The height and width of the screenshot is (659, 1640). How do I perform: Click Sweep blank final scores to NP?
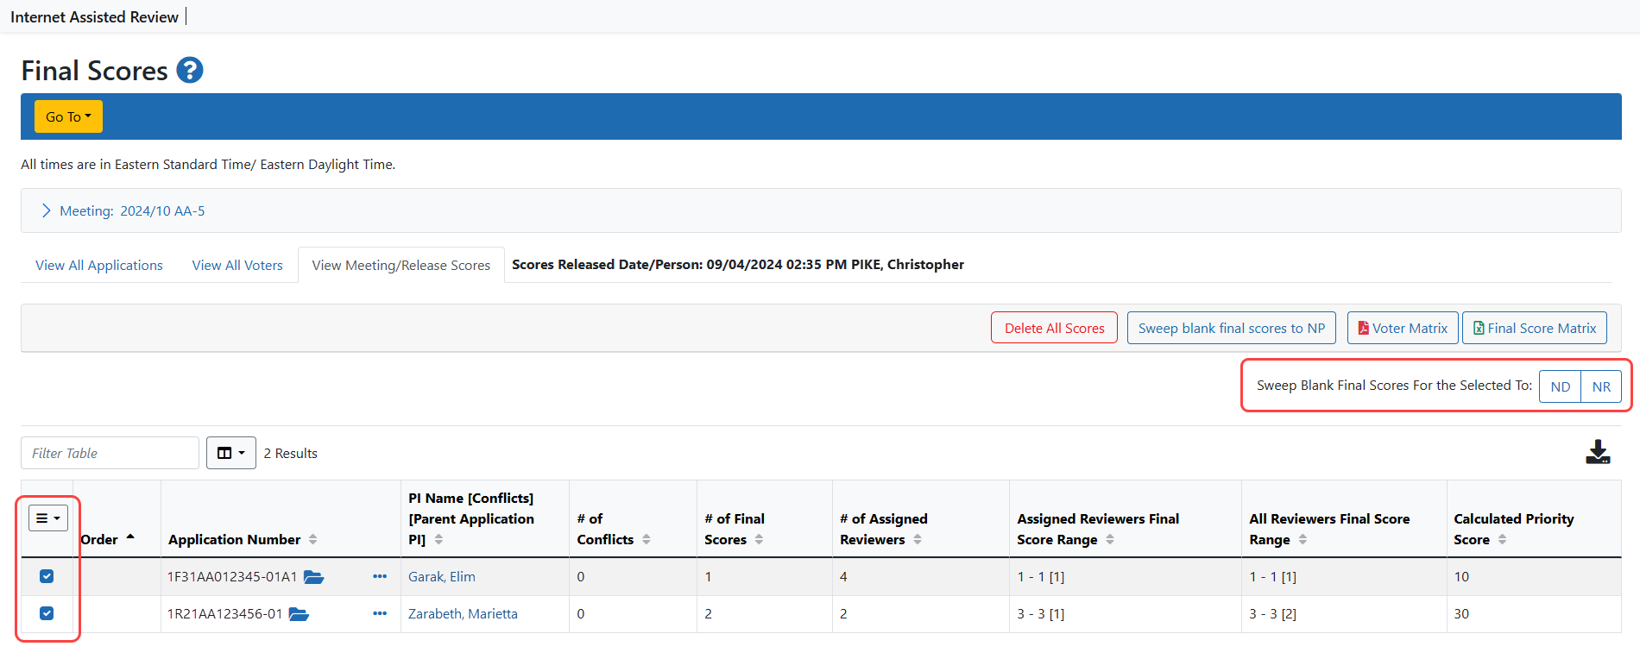point(1232,328)
